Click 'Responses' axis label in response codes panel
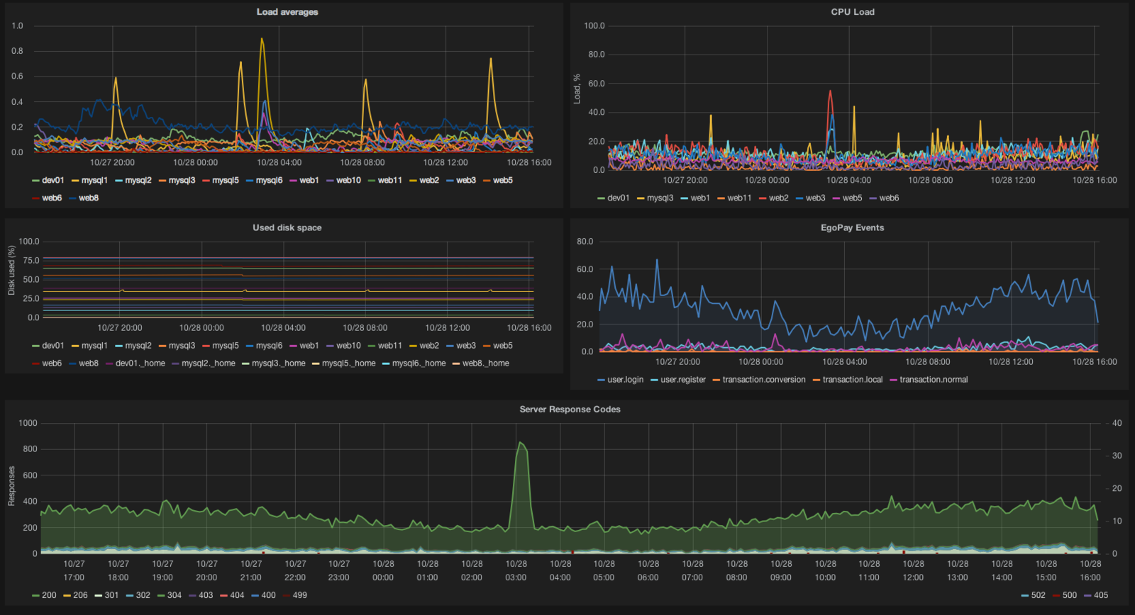 point(11,486)
